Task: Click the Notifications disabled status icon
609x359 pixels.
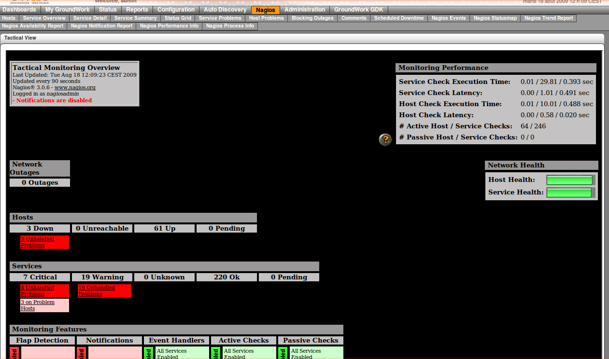Action: point(81,353)
